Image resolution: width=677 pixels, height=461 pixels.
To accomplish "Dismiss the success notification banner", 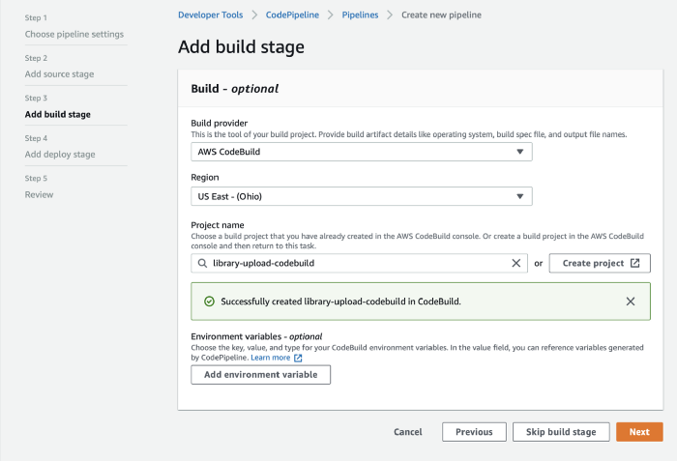I will coord(631,302).
